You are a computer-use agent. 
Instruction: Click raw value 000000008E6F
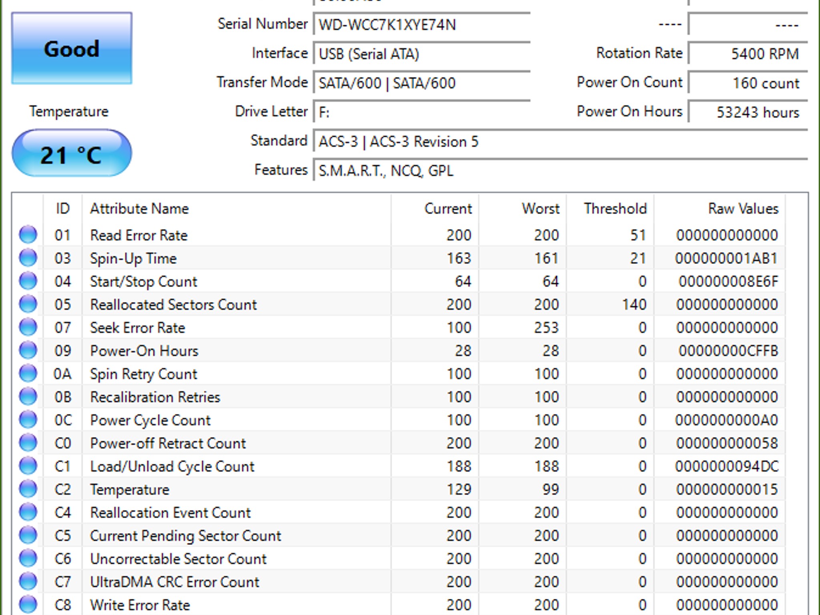[728, 281]
